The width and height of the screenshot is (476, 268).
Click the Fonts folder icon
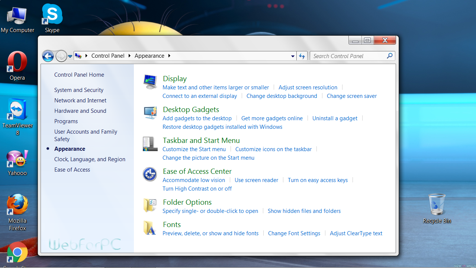click(x=150, y=228)
